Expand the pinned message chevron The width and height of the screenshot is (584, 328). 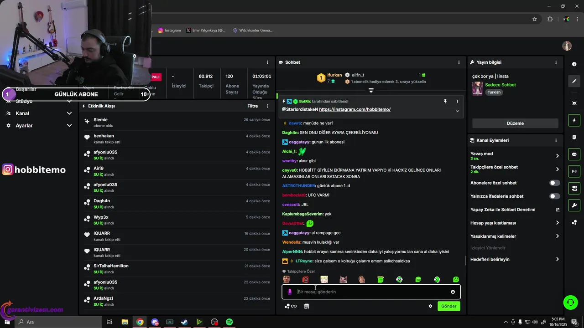click(457, 111)
